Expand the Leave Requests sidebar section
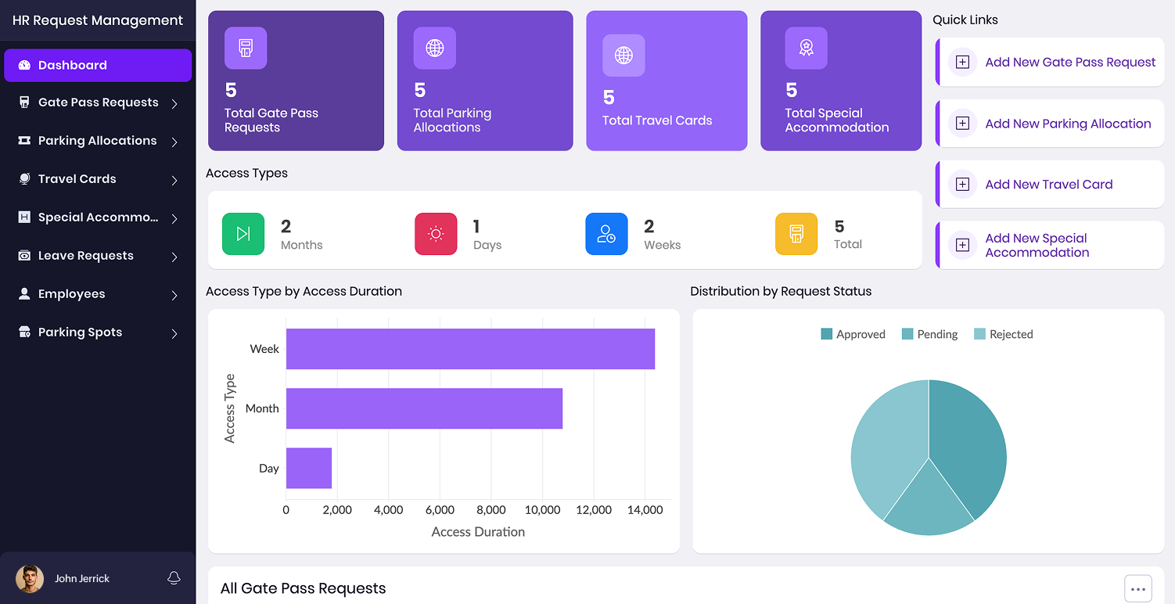The height and width of the screenshot is (604, 1175). click(98, 255)
